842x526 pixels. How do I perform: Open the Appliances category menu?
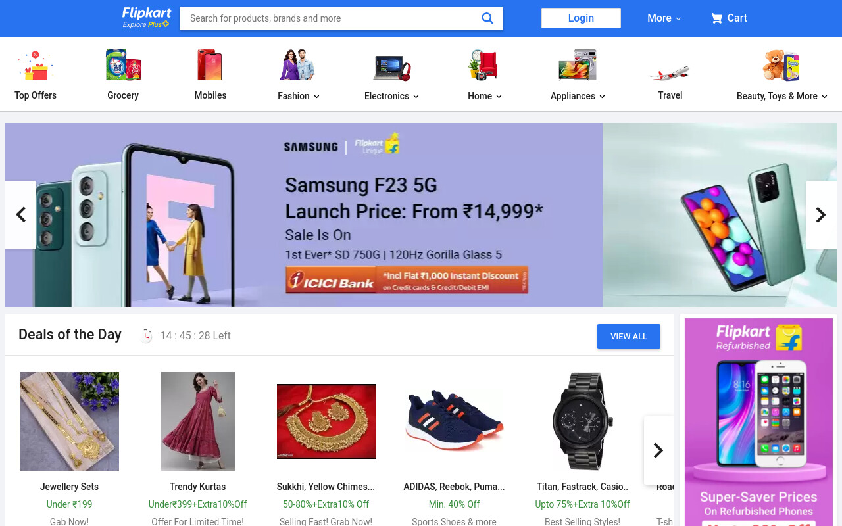pyautogui.click(x=578, y=96)
